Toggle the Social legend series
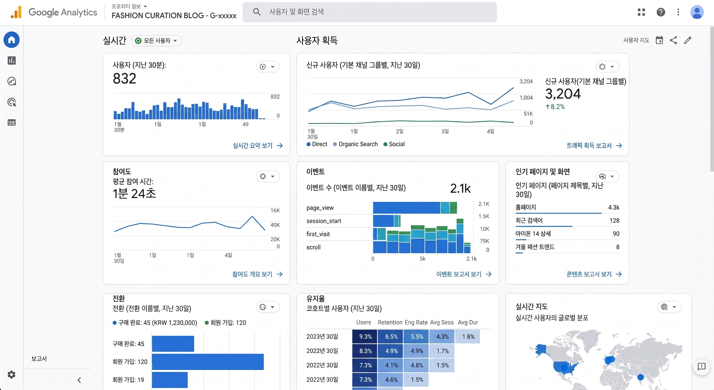Image resolution: width=714 pixels, height=390 pixels. click(x=394, y=144)
